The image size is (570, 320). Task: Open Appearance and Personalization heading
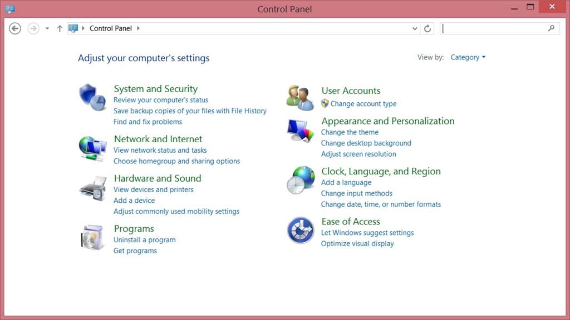coord(388,121)
